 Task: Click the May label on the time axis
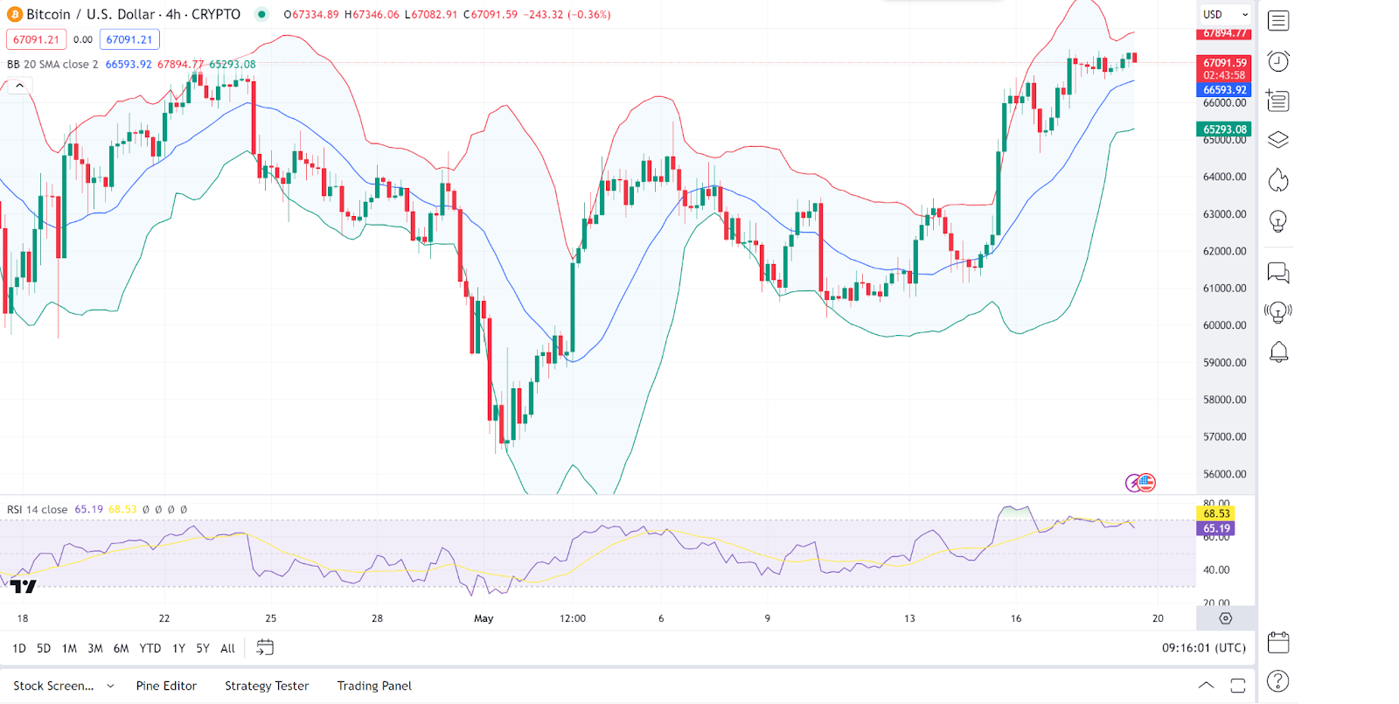[484, 618]
